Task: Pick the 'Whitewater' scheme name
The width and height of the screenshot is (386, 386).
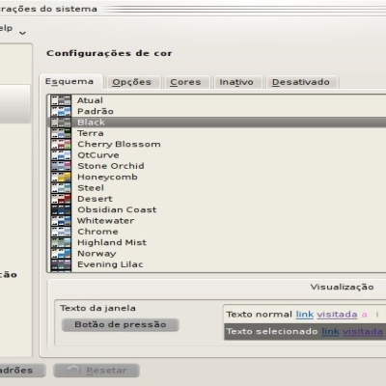Action: (106, 221)
